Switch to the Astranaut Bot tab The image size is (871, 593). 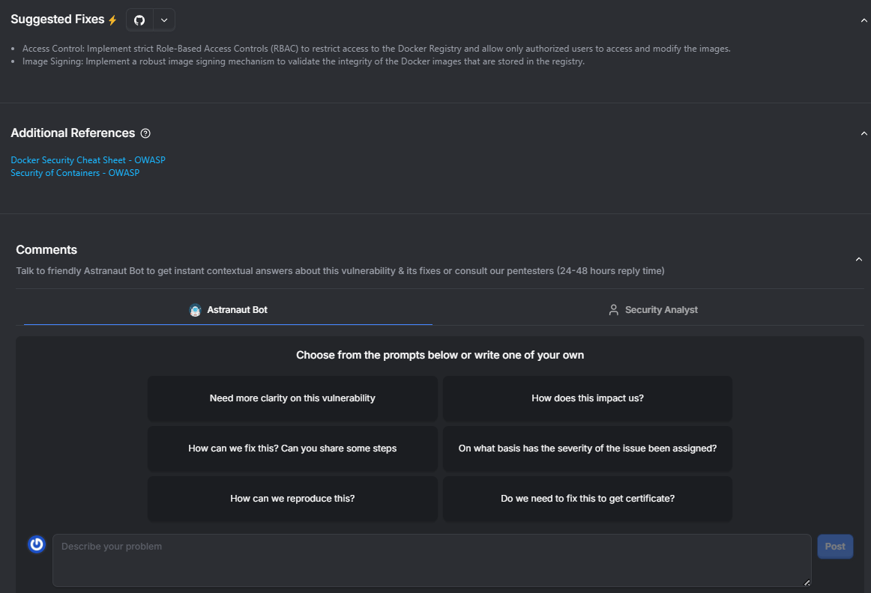[x=229, y=309]
